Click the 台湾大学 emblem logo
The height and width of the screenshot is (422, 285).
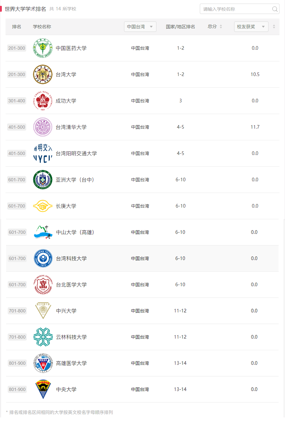pyautogui.click(x=43, y=74)
